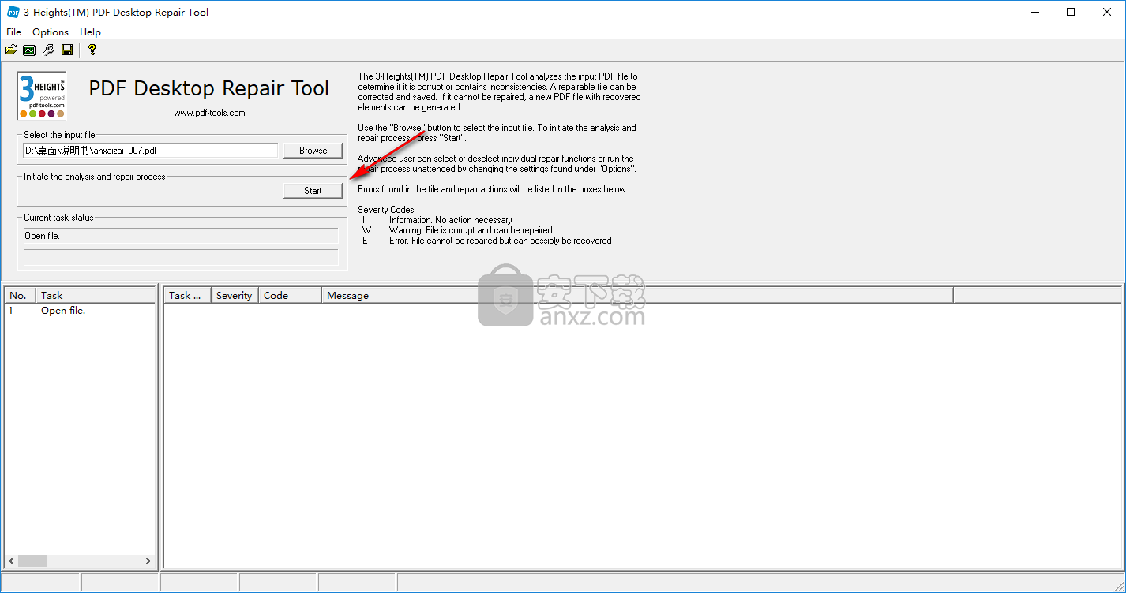Click the input file path field
The width and height of the screenshot is (1126, 593).
coord(151,150)
